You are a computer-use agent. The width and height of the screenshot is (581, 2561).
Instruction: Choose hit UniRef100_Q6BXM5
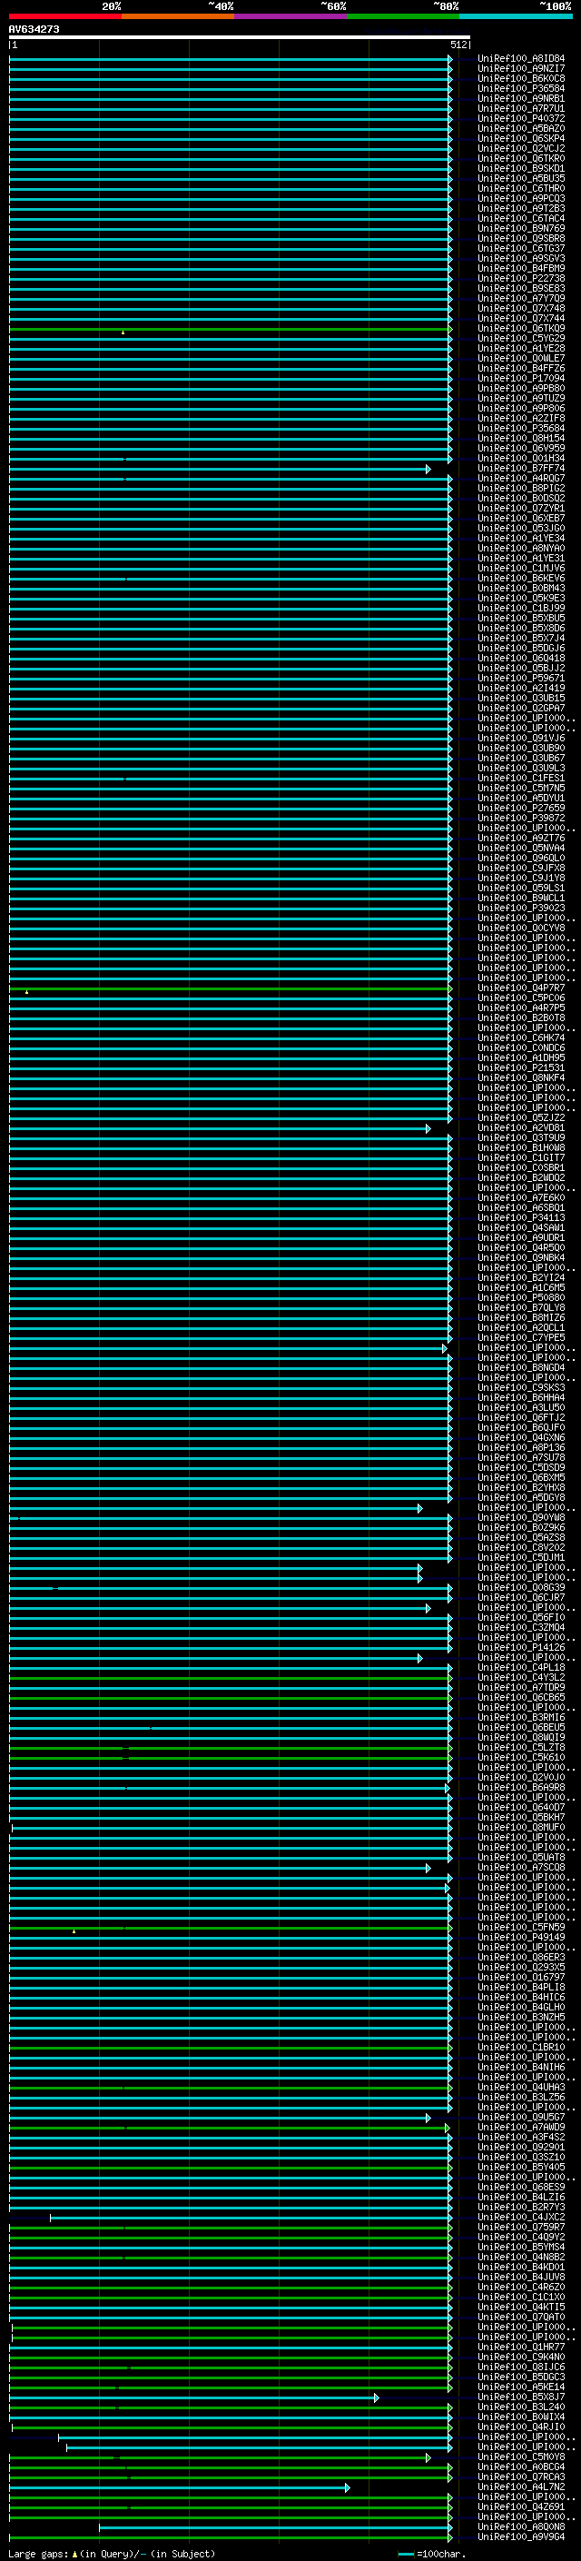[x=521, y=1477]
